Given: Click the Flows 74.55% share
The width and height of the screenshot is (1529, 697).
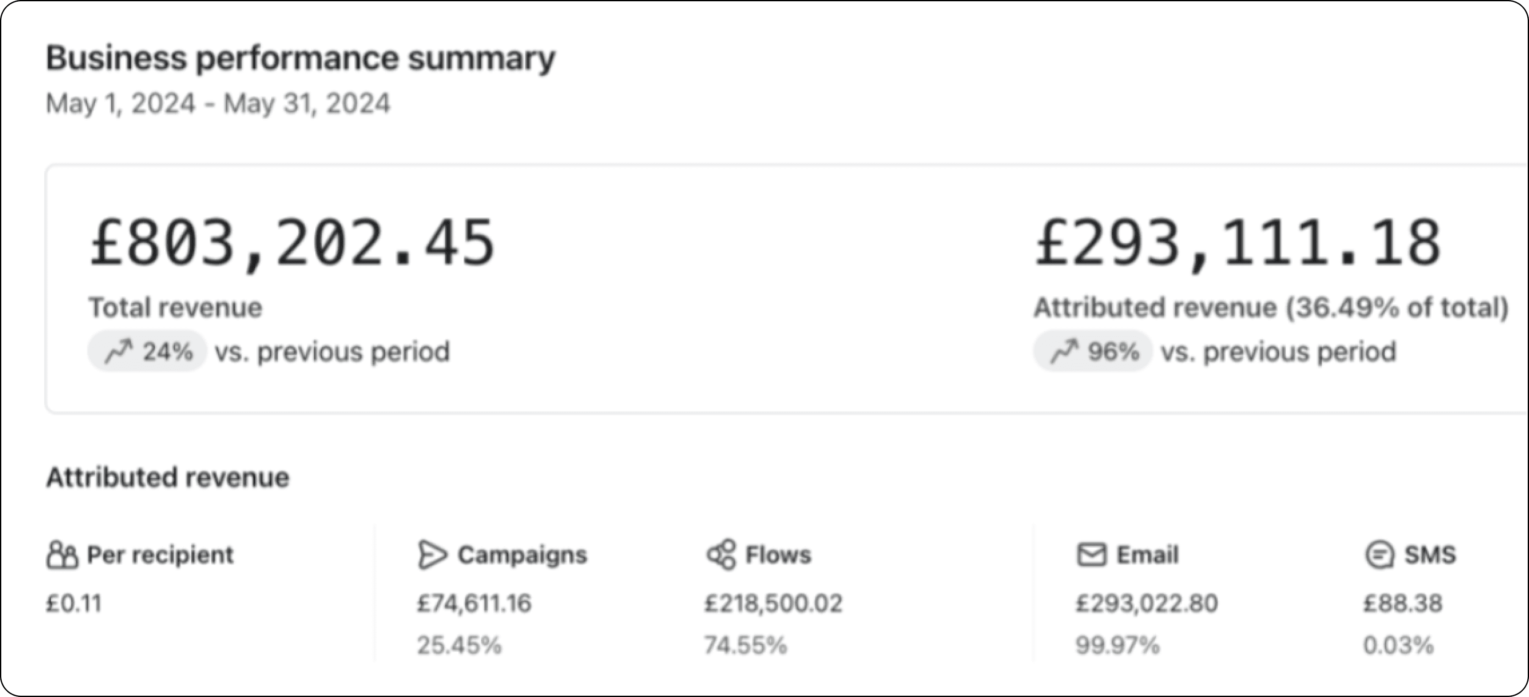Looking at the screenshot, I should tap(745, 645).
